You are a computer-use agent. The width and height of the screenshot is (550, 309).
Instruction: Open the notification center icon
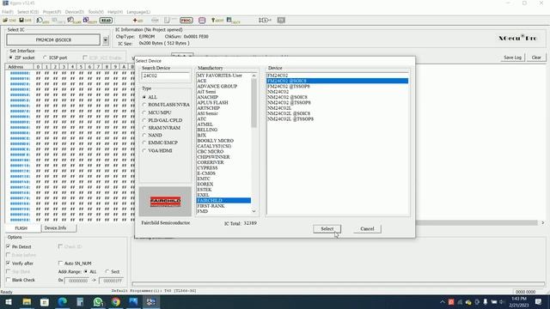click(x=539, y=301)
